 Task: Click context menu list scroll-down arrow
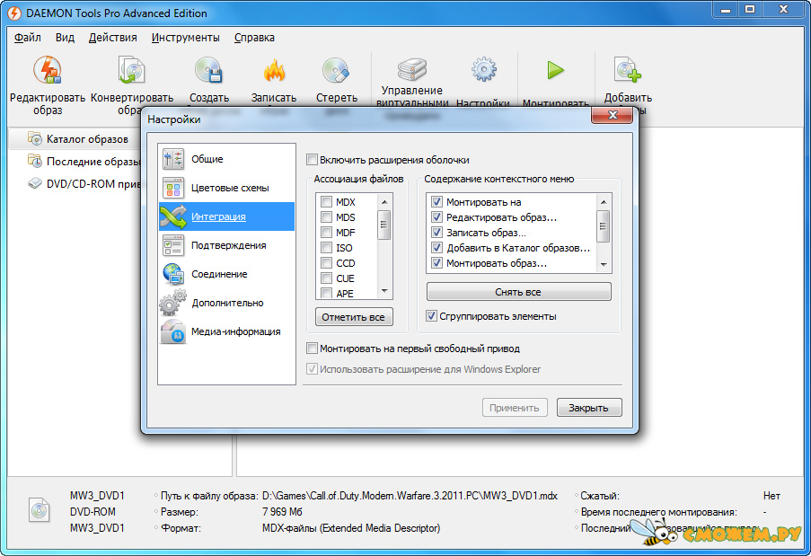click(604, 264)
